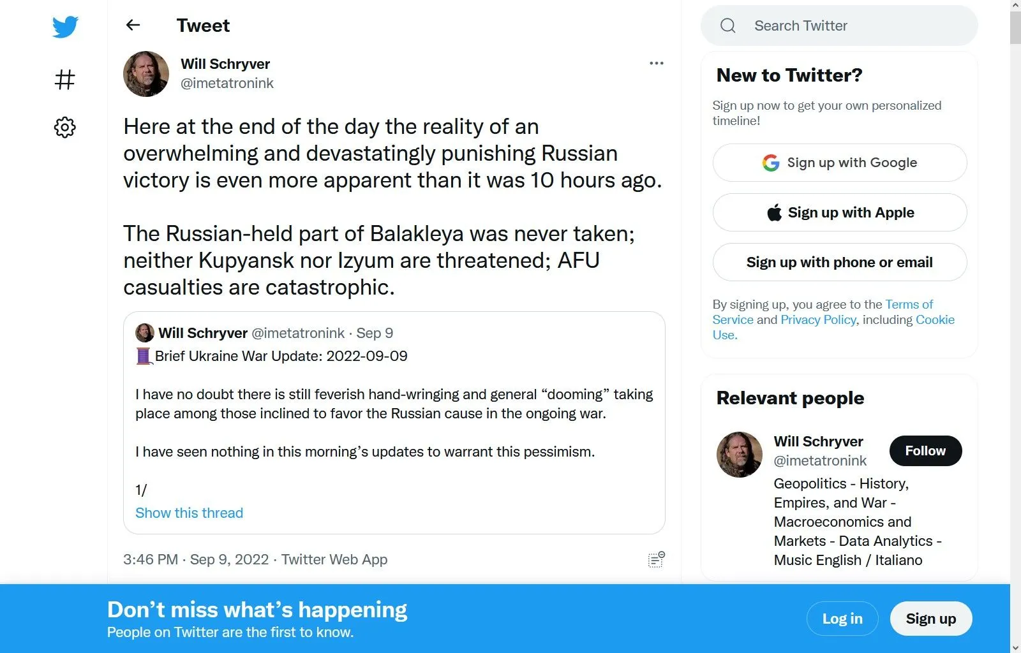
Task: Click the thread reader icon beside the timestamp
Action: [x=656, y=560]
